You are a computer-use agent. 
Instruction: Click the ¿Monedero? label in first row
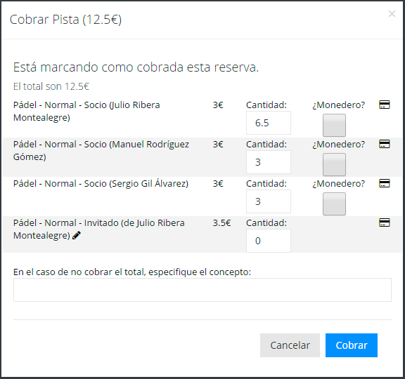(339, 105)
